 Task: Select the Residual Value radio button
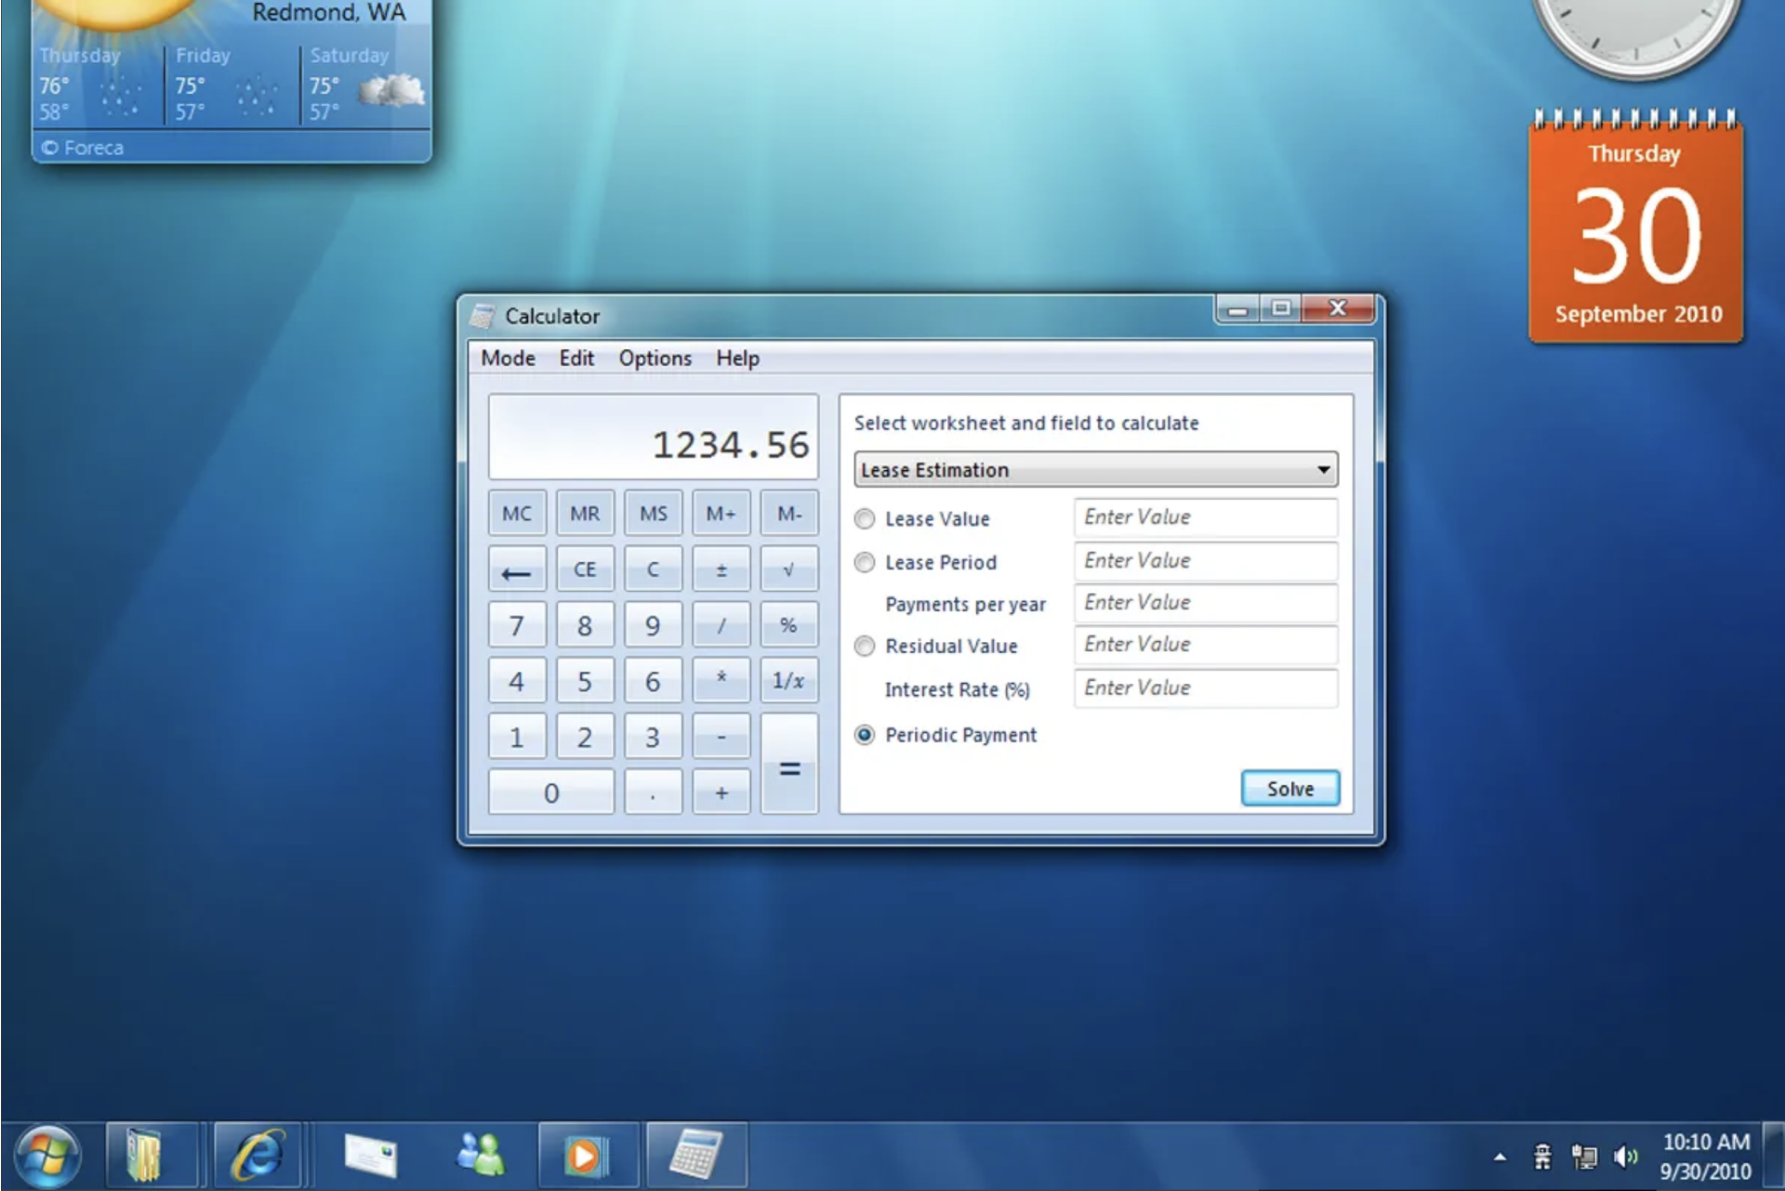865,646
